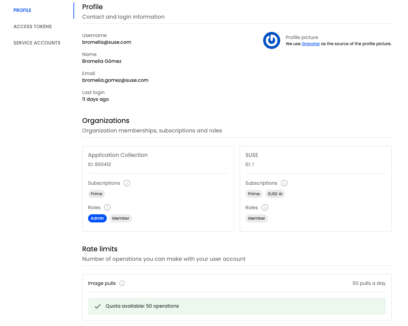The image size is (408, 326).
Task: Click the Prime badge in Application Collection
Action: [97, 194]
